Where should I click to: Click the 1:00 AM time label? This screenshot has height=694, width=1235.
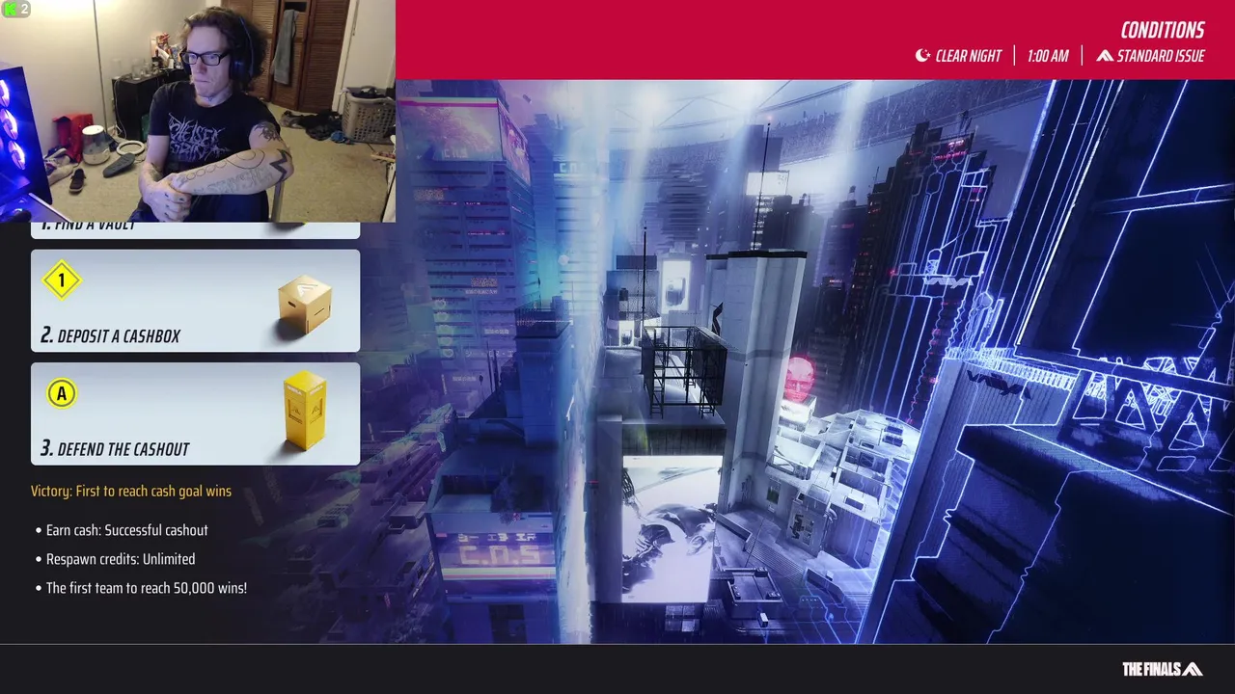(1048, 56)
